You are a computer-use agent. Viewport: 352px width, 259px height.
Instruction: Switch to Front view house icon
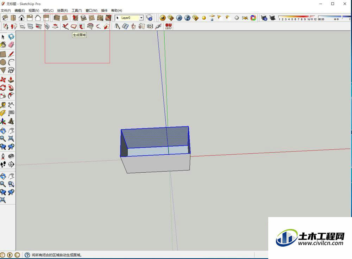pyautogui.click(x=21, y=18)
